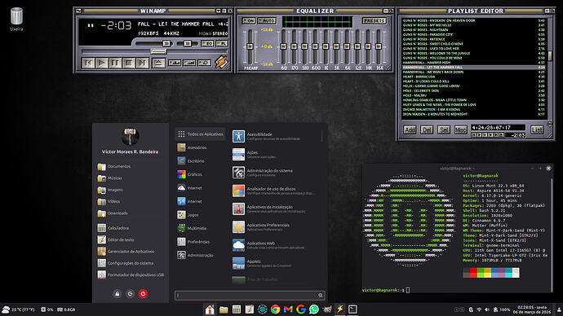
Task: Launch Analisador de uso de discos
Action: 275,191
